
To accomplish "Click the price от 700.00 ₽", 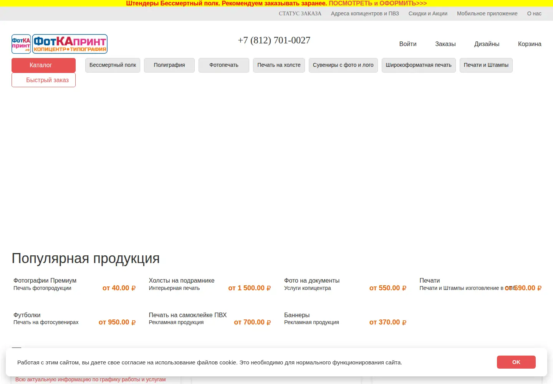I will 252,322.
